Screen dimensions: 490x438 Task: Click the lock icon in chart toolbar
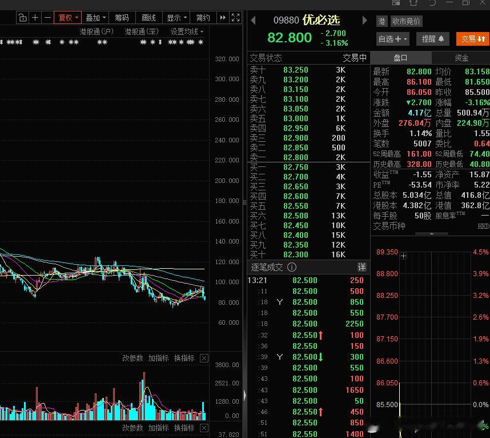(x=22, y=18)
